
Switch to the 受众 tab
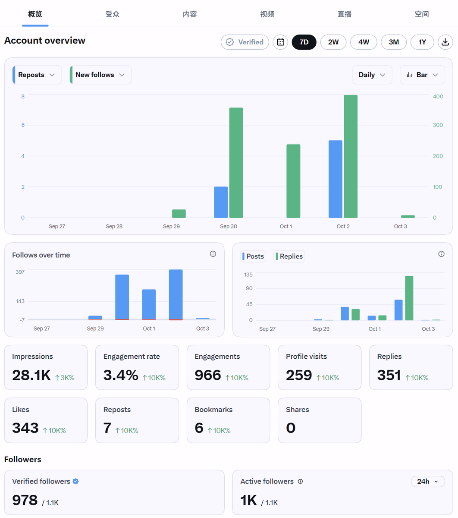click(x=113, y=14)
